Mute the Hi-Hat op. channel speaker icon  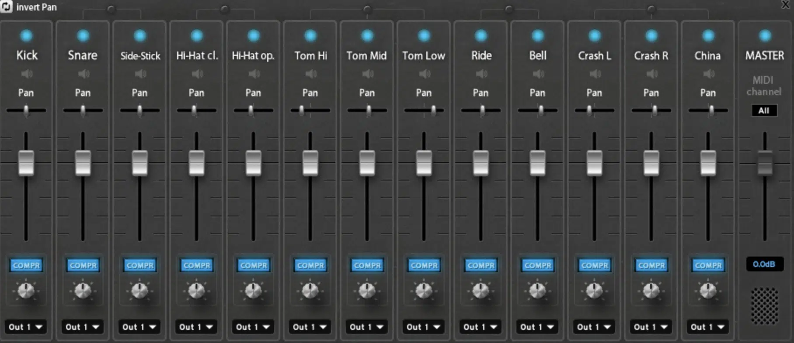pyautogui.click(x=254, y=74)
